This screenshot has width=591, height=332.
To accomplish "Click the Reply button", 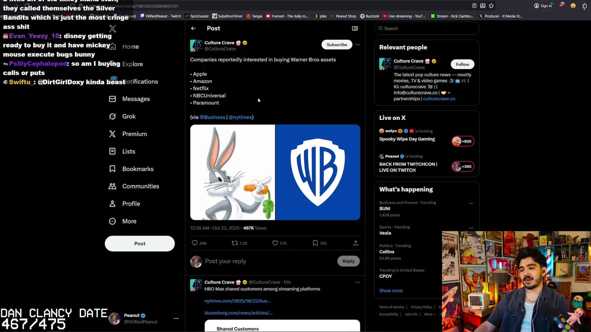I will pyautogui.click(x=349, y=261).
